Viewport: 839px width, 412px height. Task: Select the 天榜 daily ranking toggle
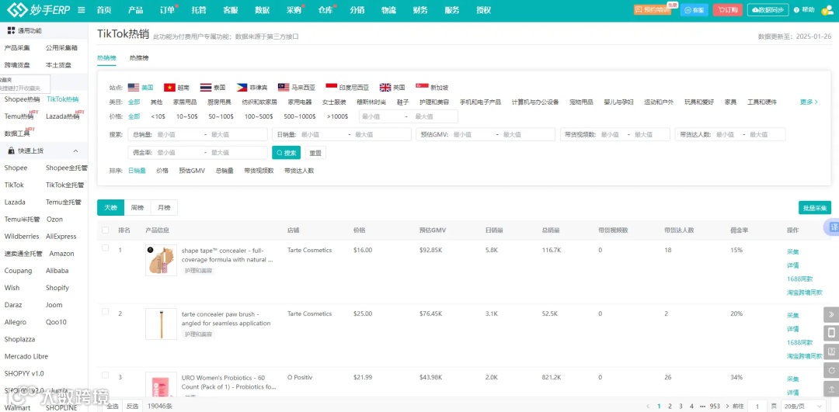[x=111, y=207]
